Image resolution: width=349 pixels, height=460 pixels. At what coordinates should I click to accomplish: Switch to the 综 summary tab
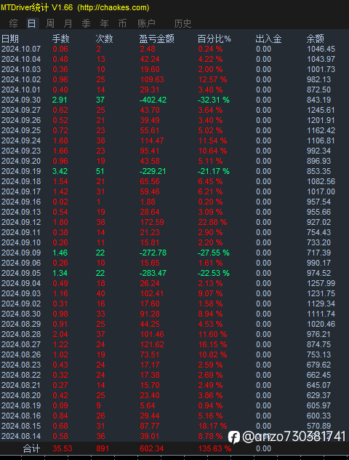[x=14, y=23]
